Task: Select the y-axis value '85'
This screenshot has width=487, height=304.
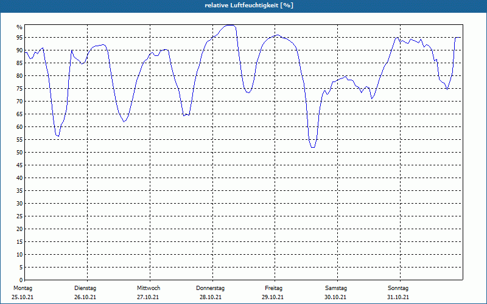Action: coord(19,63)
